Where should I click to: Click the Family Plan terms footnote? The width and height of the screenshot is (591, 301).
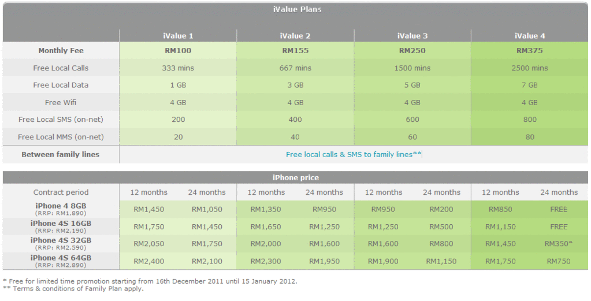[x=73, y=289]
